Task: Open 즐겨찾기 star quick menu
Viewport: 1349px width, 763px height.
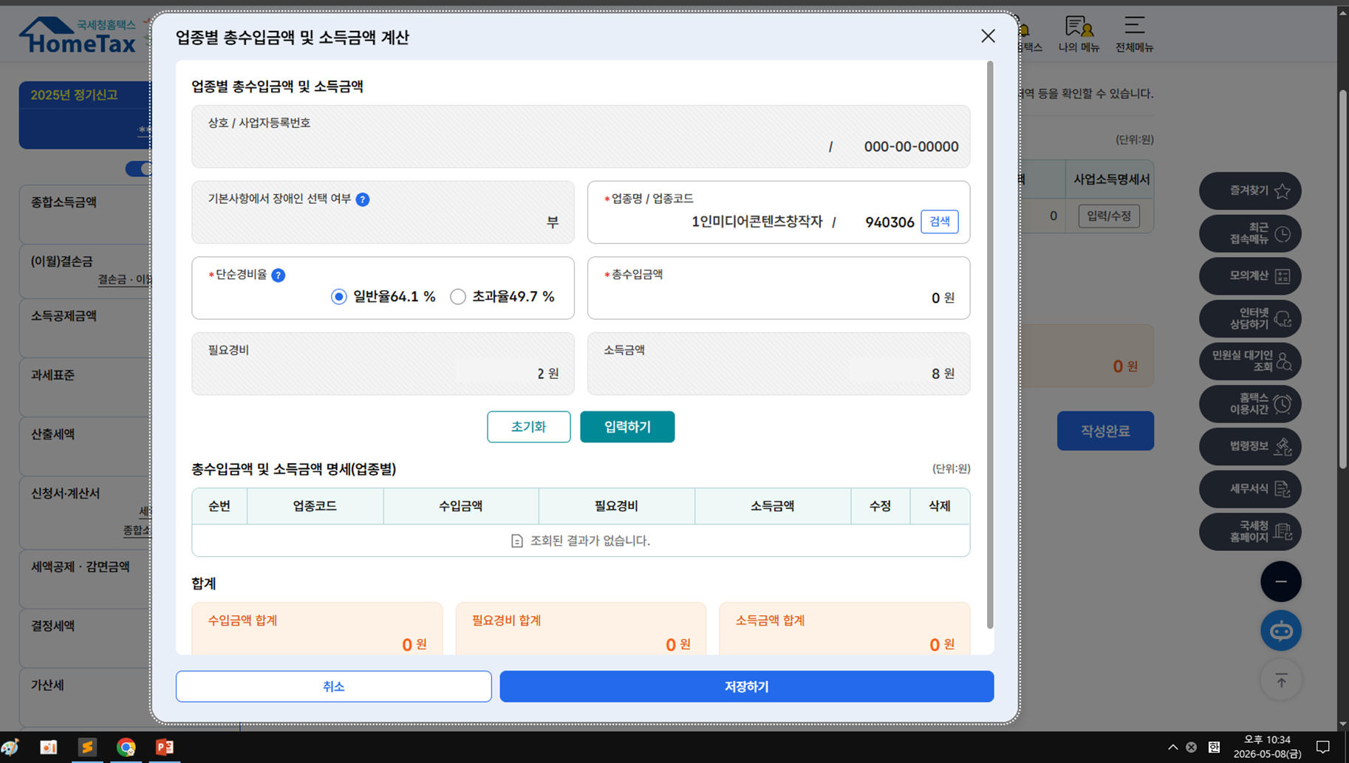Action: [x=1250, y=191]
